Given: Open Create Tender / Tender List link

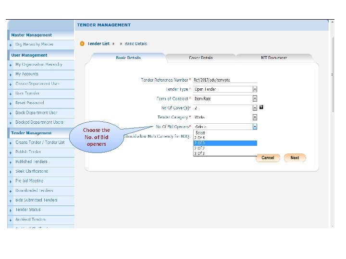Looking at the screenshot, I should click(40, 142).
